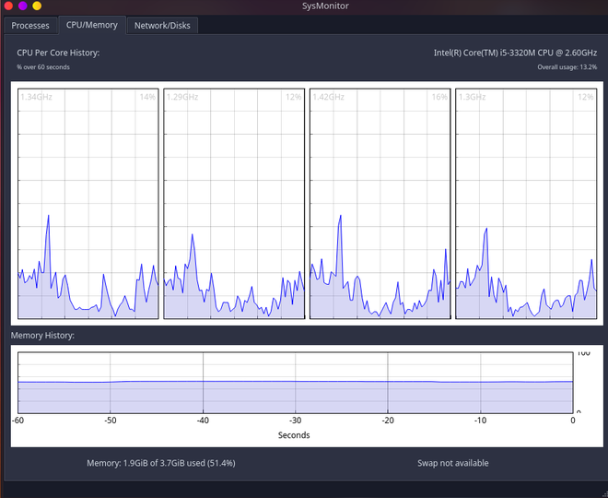Click the first core graph showing 1.34GHz
Image resolution: width=608 pixels, height=498 pixels.
click(x=88, y=204)
